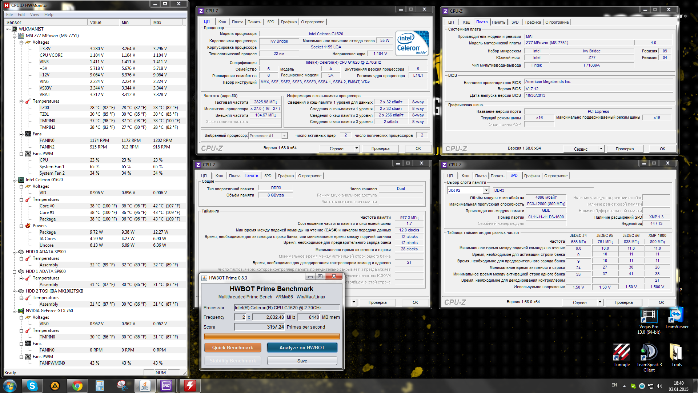Open the Windows Start orb
Screen dimensions: 698x393
(x=9, y=386)
